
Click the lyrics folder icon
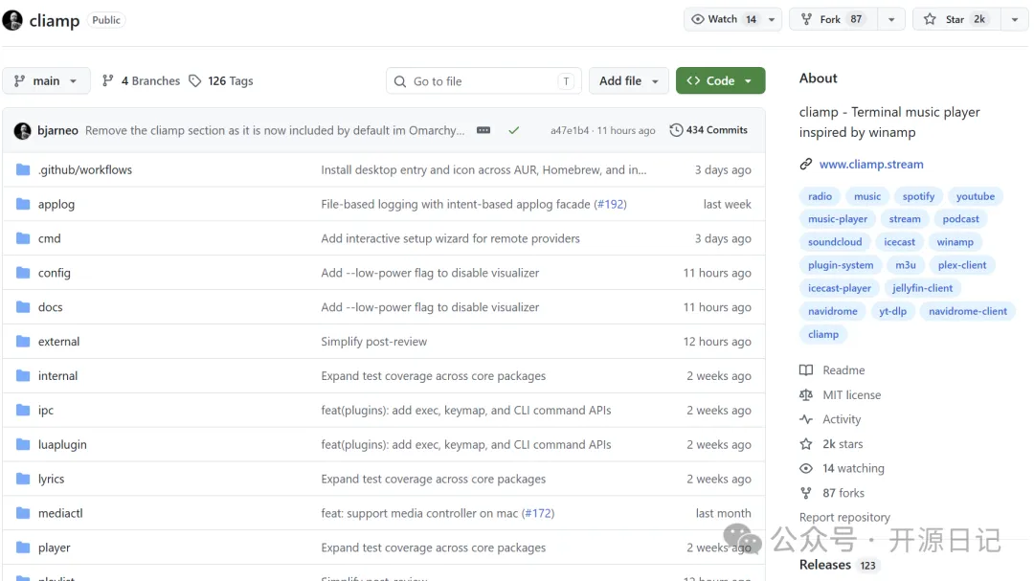click(23, 479)
